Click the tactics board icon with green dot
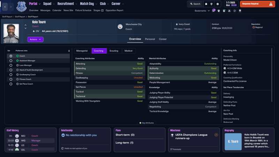This screenshot has height=157, width=279. [x=224, y=11]
